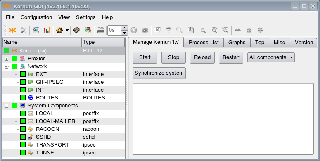The height and width of the screenshot is (161, 320).
Task: Click the find previous magnifier icon
Action: pos(225,30)
